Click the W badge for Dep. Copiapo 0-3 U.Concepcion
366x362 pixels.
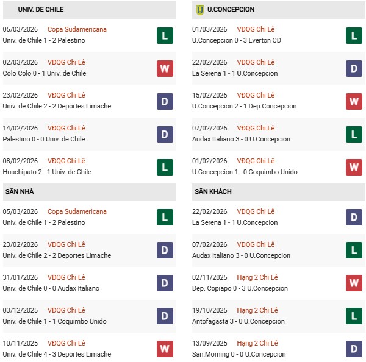(354, 283)
